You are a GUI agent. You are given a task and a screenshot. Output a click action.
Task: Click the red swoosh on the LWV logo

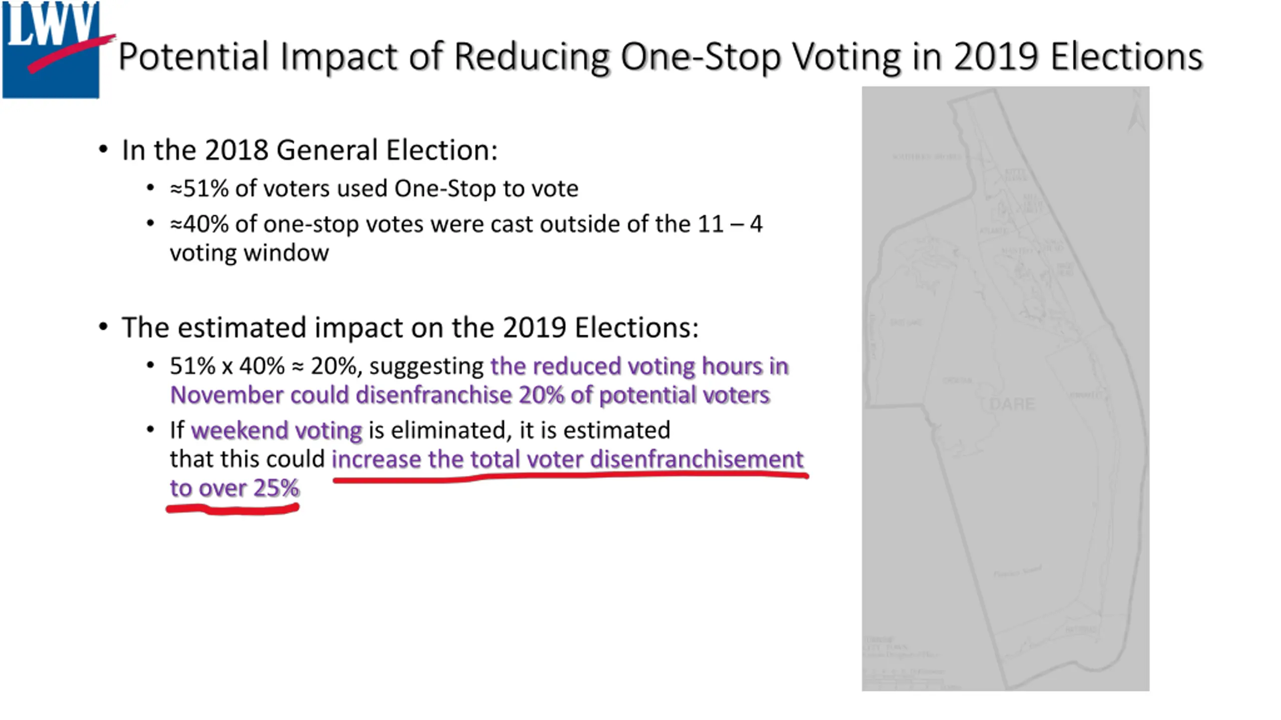(72, 54)
